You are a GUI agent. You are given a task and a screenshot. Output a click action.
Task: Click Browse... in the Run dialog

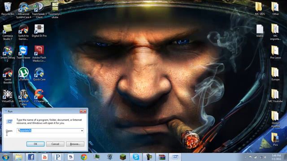(75, 144)
